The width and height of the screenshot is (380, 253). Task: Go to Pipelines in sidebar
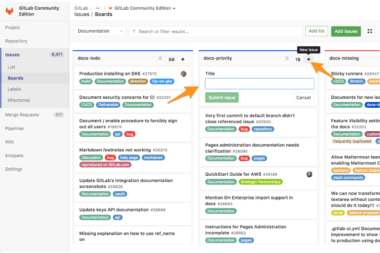(x=14, y=128)
